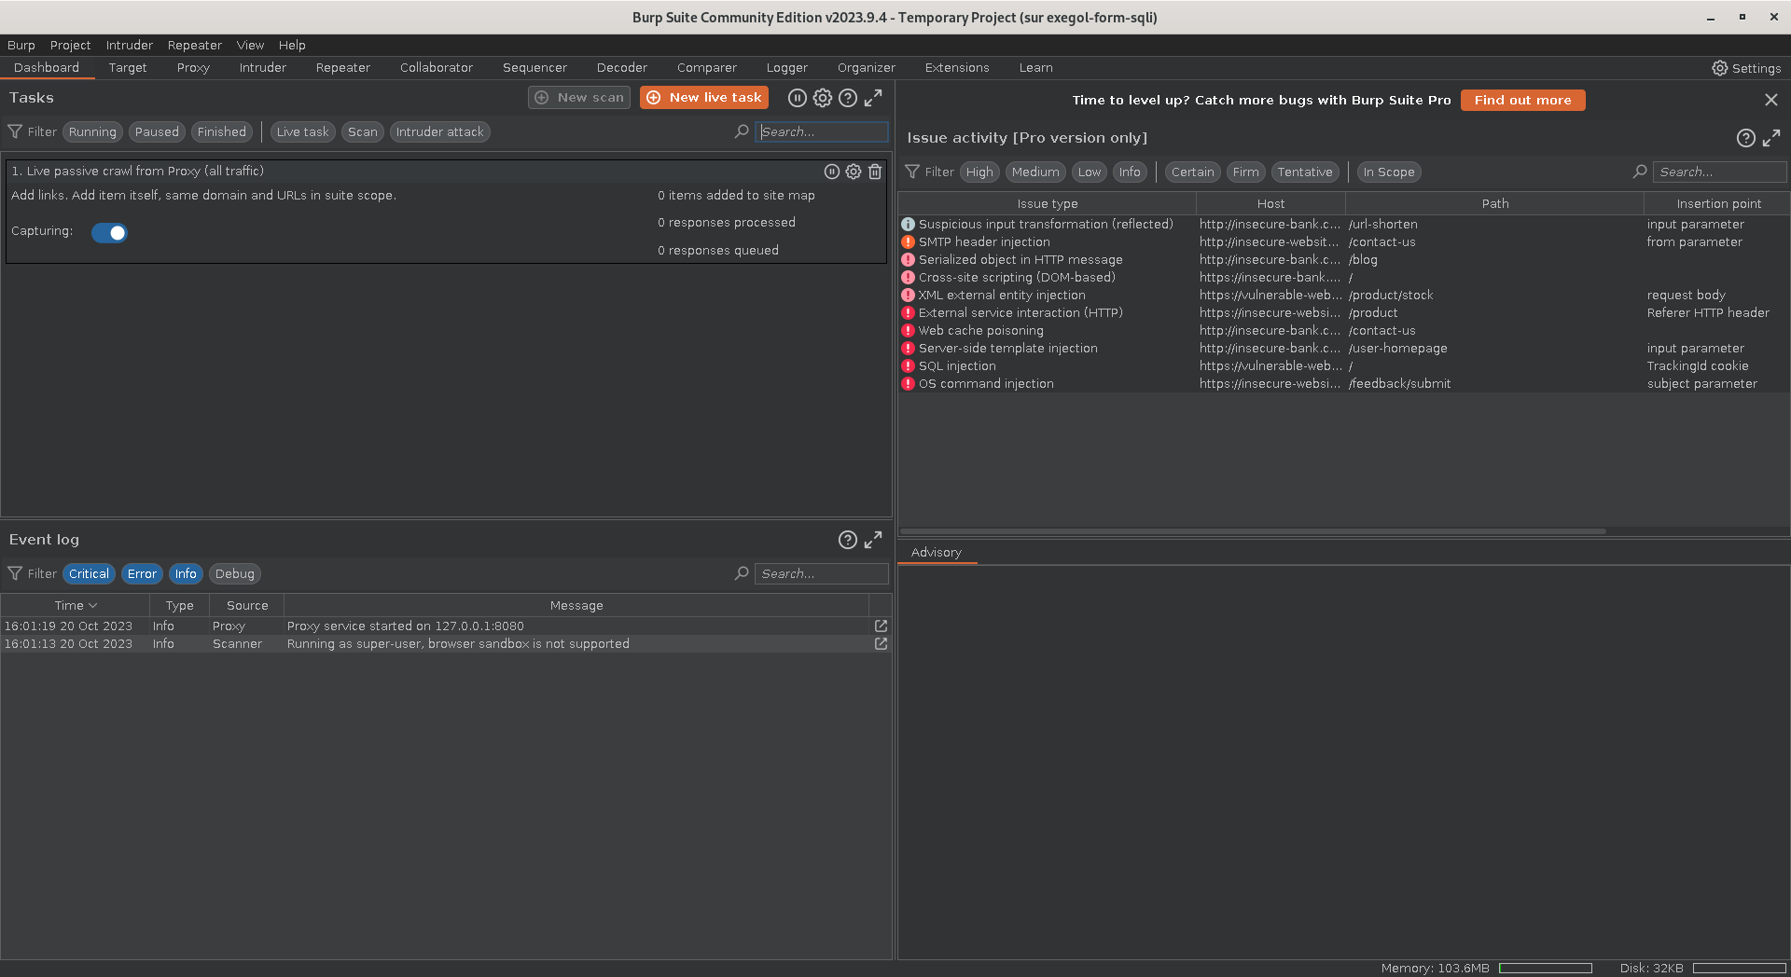Switch to the Proxy tab
This screenshot has height=977, width=1791.
(x=193, y=68)
